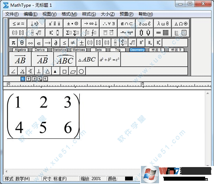This screenshot has width=214, height=184.
Task: Open the fraction and radical templates palette
Action: coord(36,33)
